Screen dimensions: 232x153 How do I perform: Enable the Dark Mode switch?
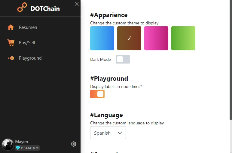123,59
